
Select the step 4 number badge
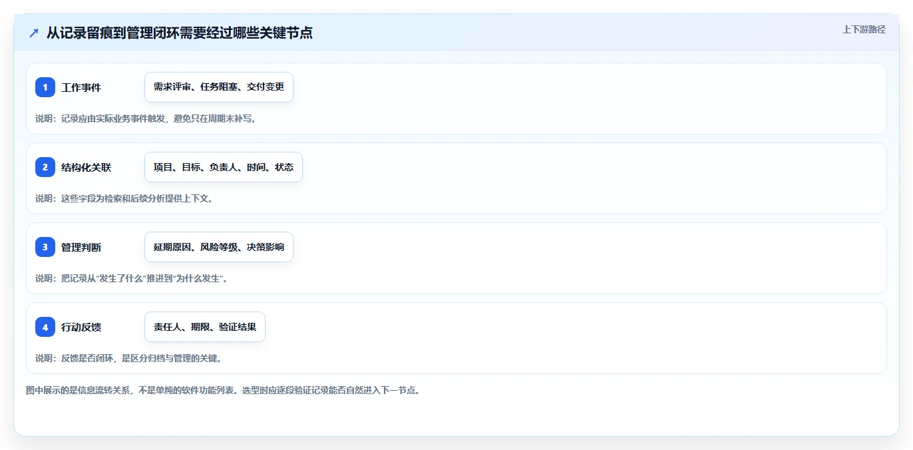pos(45,327)
